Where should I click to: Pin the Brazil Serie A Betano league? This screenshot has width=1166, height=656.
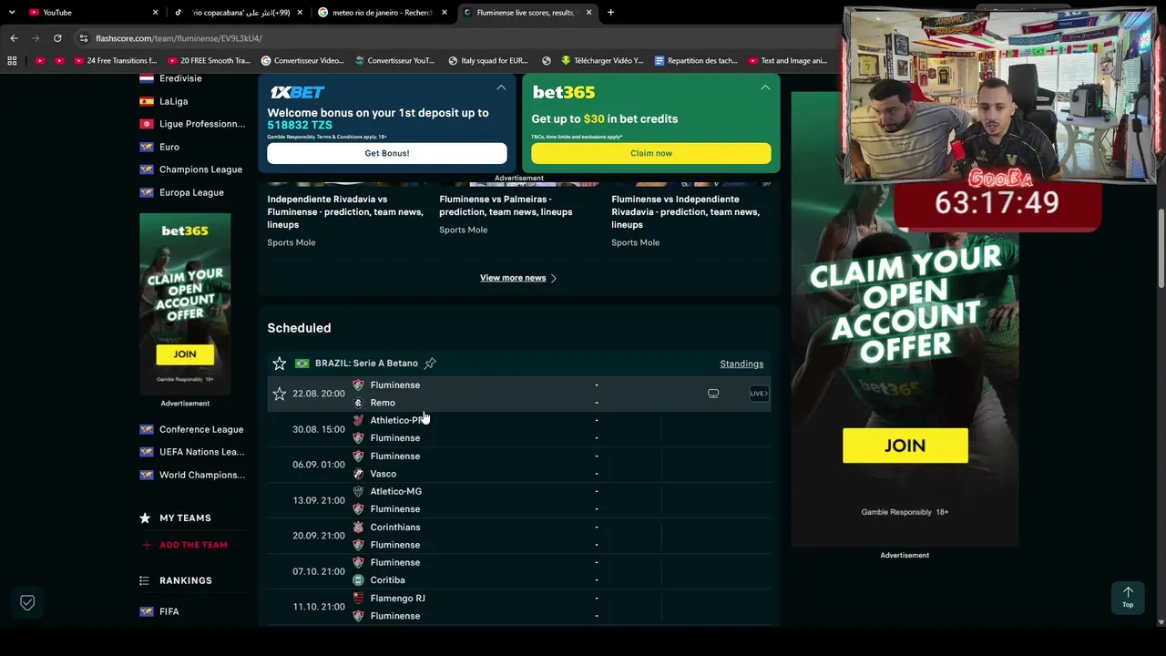(x=430, y=364)
